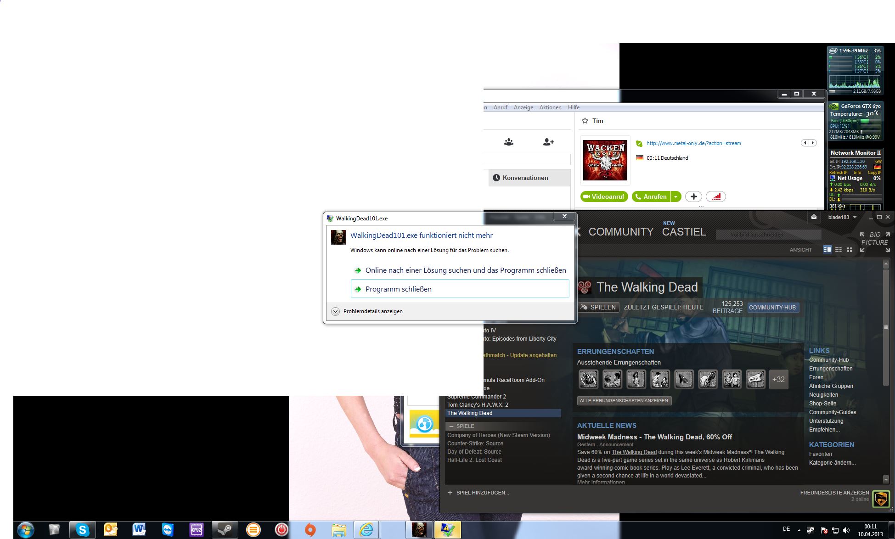The image size is (895, 539).
Task: Switch to Steam list view icon
Action: tap(839, 249)
